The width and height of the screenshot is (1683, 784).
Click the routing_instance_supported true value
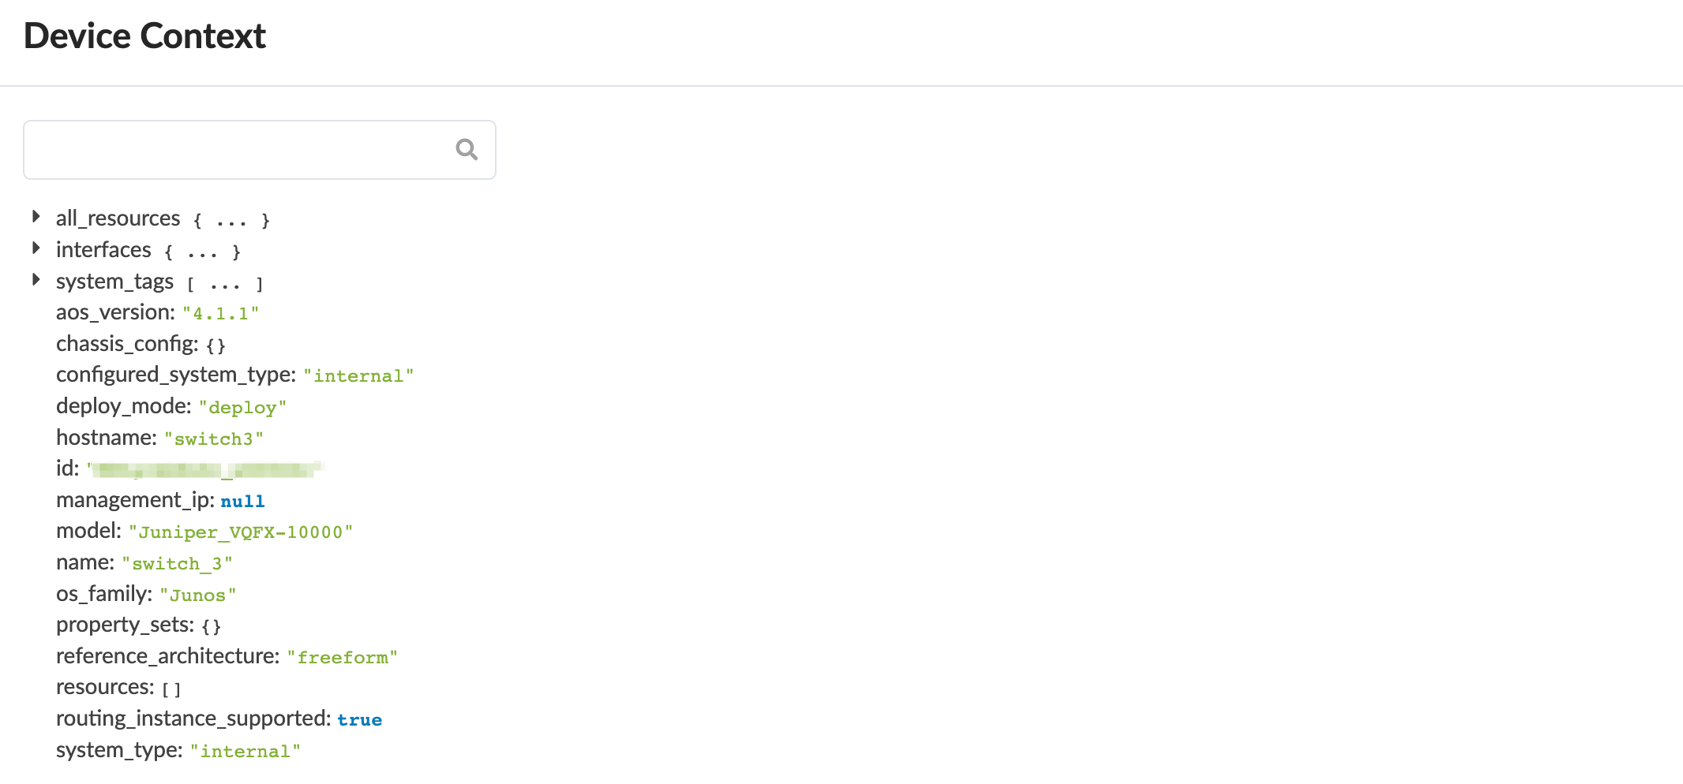click(359, 720)
